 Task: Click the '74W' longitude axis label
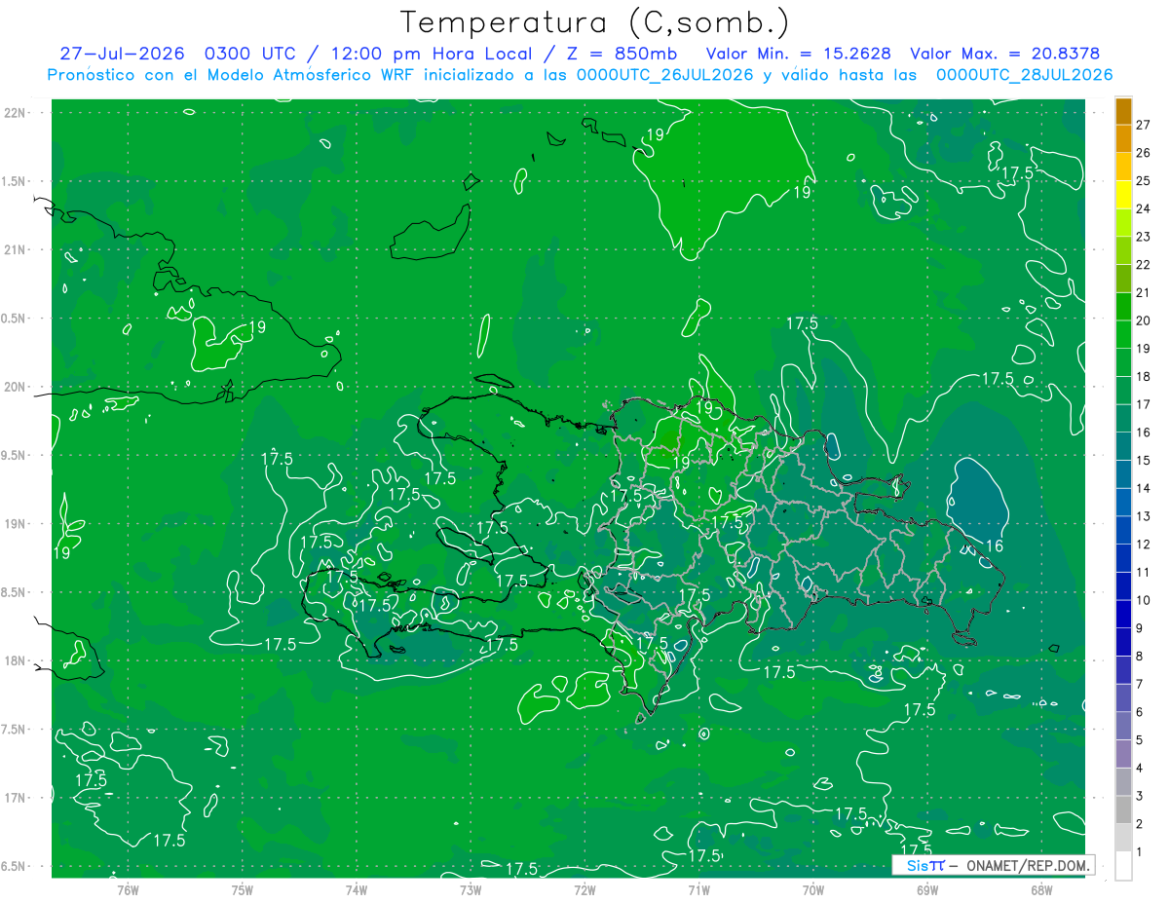point(357,890)
